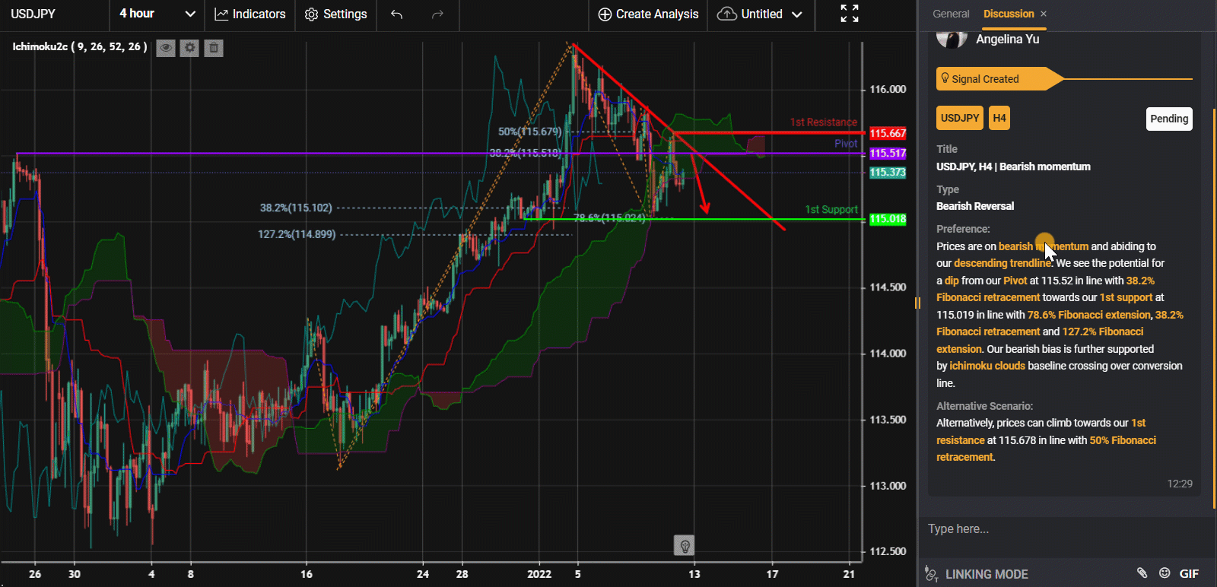Select the 115.667 resistance price label
Screen dimensions: 1217x587
(888, 133)
